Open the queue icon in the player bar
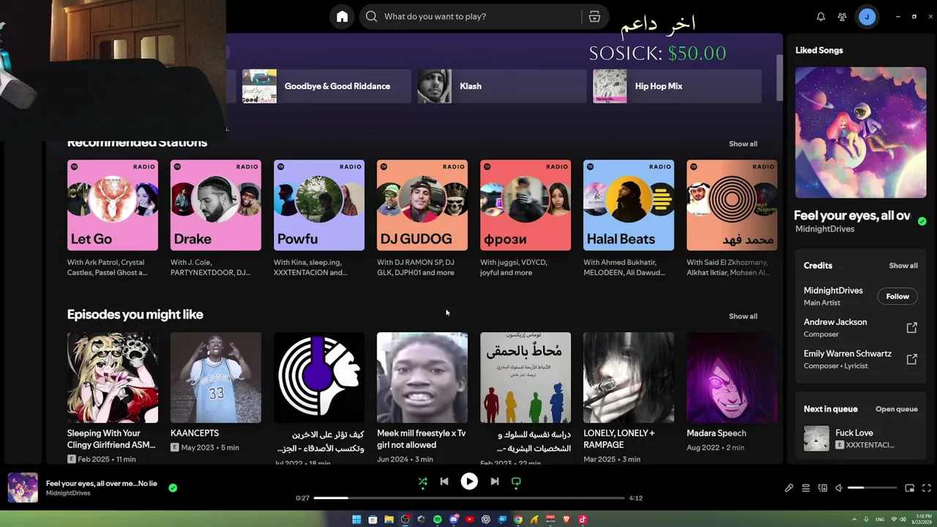Viewport: 937px width, 527px height. point(805,488)
